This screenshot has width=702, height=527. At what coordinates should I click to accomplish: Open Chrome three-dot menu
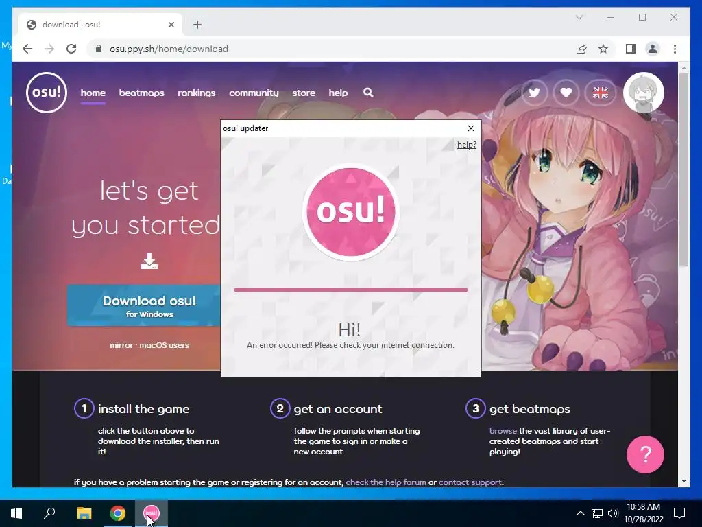(675, 49)
